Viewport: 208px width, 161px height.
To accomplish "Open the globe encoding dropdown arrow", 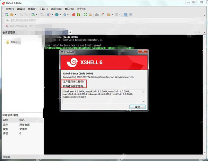I will click(x=60, y=15).
